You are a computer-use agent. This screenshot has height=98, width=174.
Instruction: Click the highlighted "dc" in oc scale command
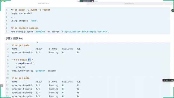tap(29, 60)
